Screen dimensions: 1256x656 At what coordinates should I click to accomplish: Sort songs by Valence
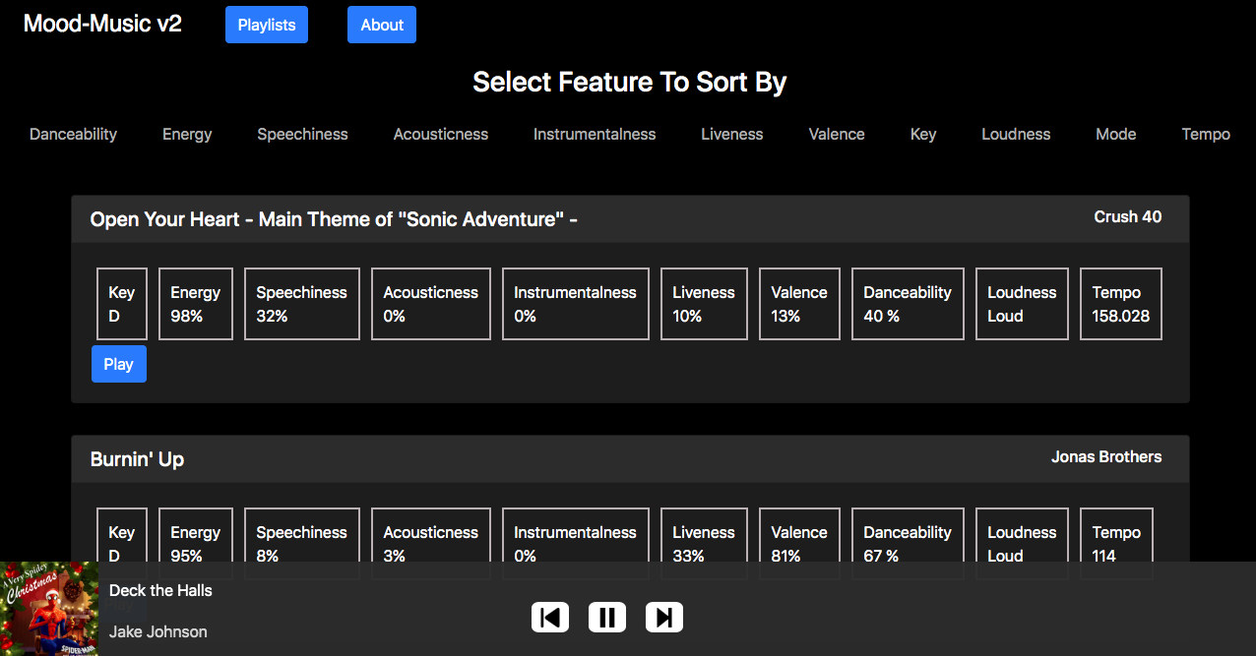(x=837, y=134)
